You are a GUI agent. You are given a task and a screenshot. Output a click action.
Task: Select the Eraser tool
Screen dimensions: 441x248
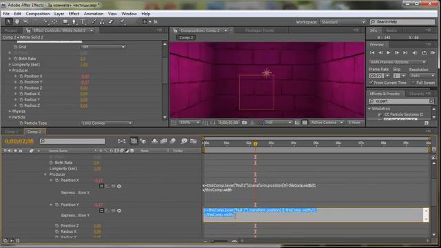[111, 21]
